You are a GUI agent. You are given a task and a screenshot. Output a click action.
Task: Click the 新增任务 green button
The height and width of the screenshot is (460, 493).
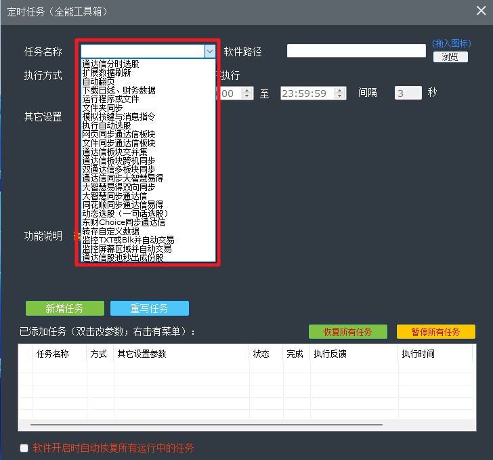coord(65,308)
